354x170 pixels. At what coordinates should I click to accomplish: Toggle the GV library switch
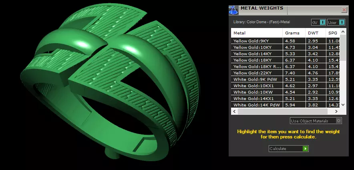[318, 22]
